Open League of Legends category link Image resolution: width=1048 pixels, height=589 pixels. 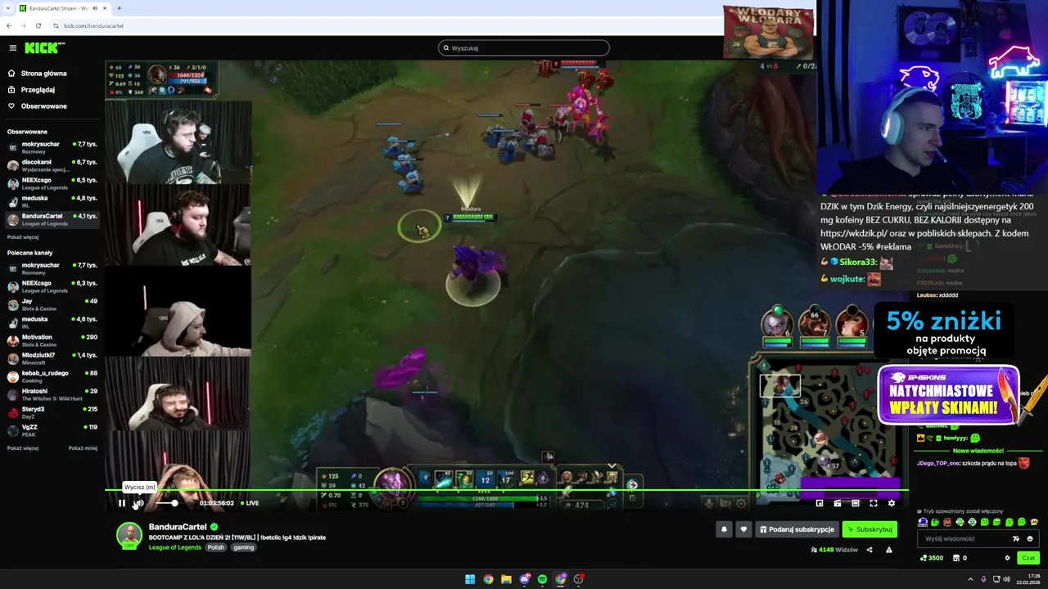click(x=174, y=547)
